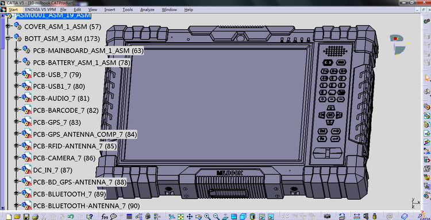431x220 pixels.
Task: Click the Hide/Show icon
Action: pyautogui.click(x=262, y=217)
